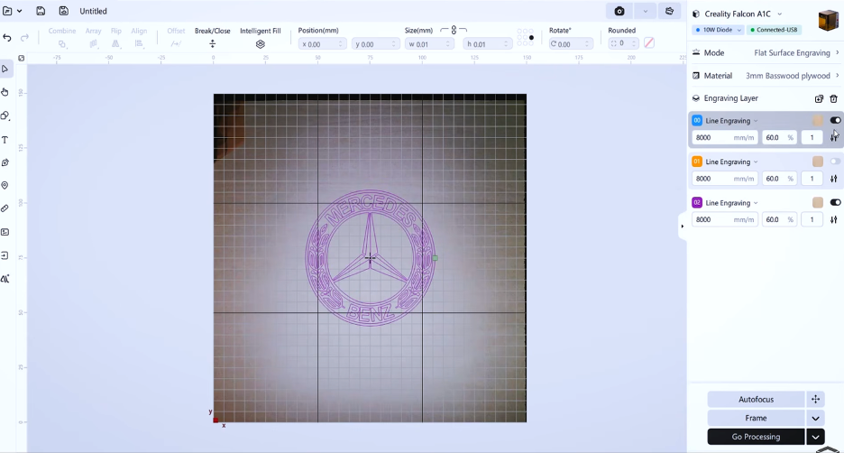This screenshot has height=453, width=844.
Task: Open advanced settings for layer 01
Action: [834, 179]
